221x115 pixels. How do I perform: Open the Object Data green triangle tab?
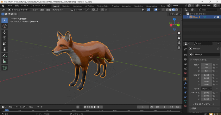[x=185, y=101]
